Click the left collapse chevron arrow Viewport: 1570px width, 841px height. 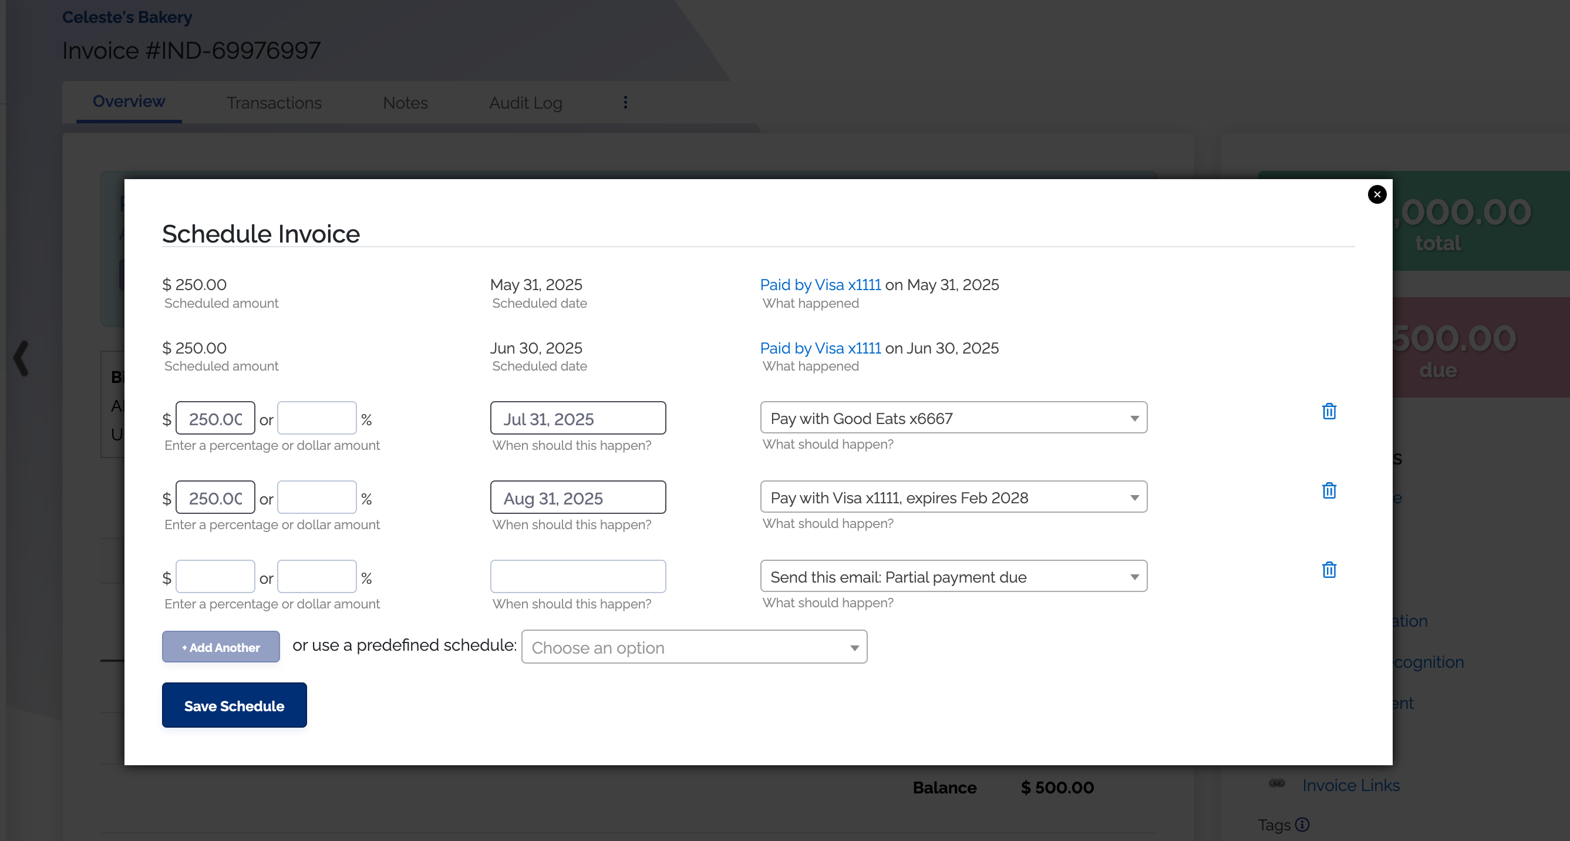coord(21,358)
